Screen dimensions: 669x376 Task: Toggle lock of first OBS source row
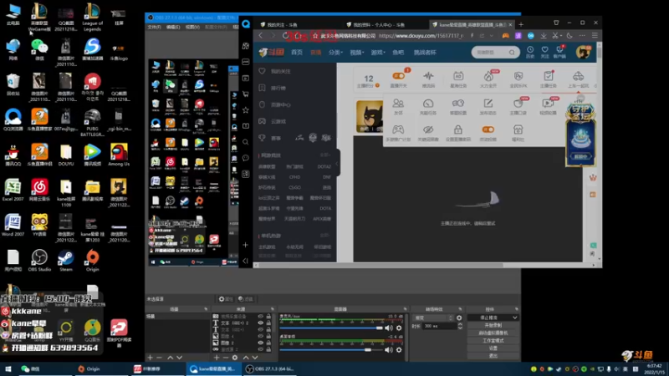point(268,317)
